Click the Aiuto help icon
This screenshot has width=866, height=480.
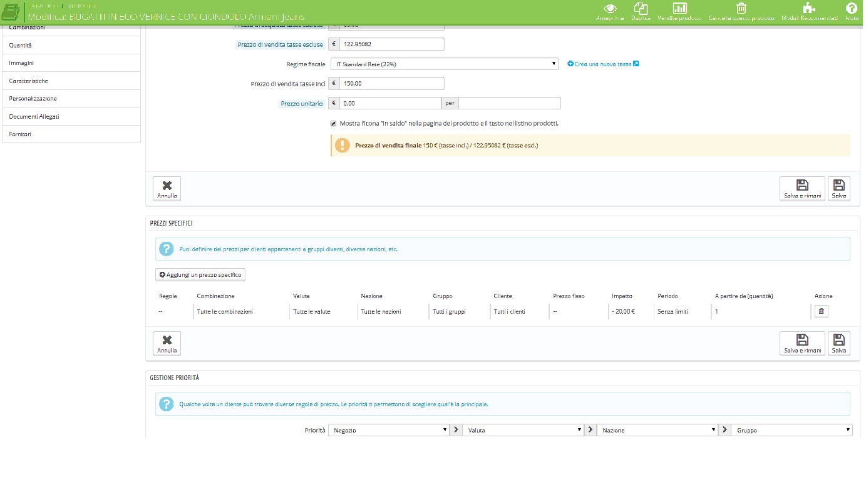pyautogui.click(x=851, y=9)
